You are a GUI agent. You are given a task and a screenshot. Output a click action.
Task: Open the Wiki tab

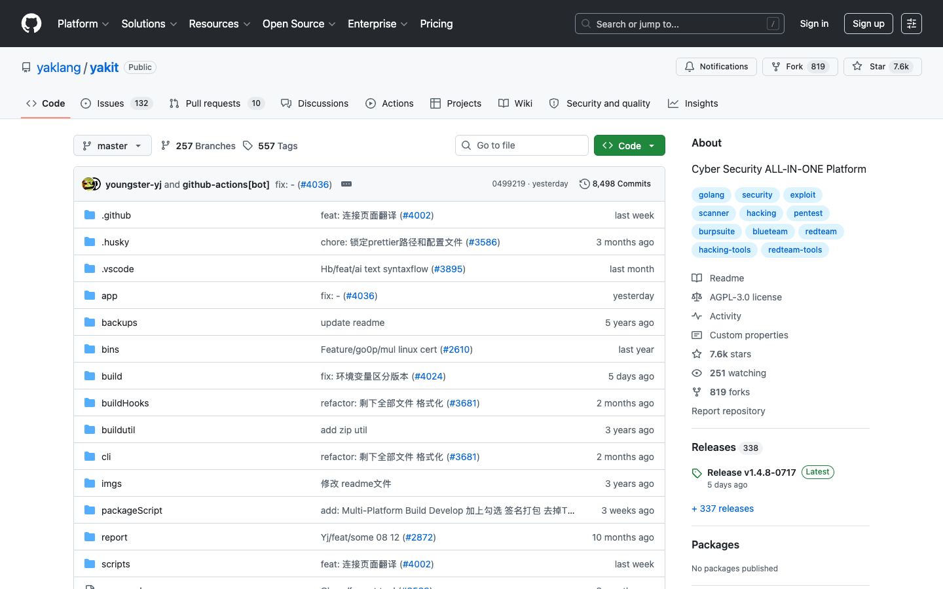(x=515, y=103)
